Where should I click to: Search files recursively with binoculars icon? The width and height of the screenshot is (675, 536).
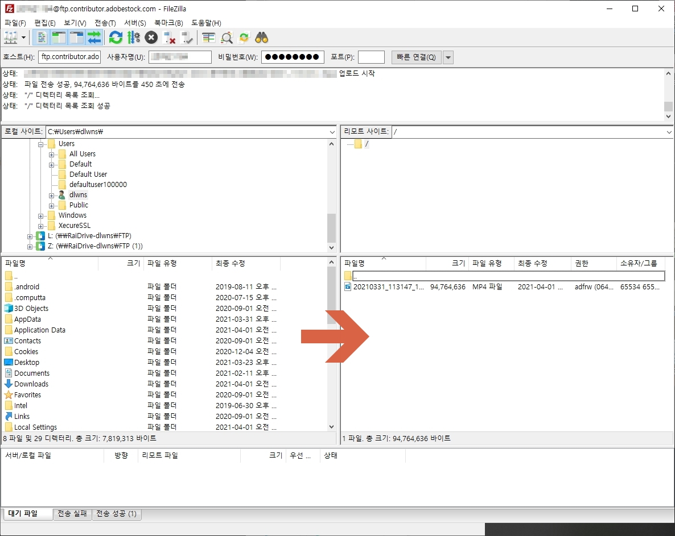click(x=262, y=38)
